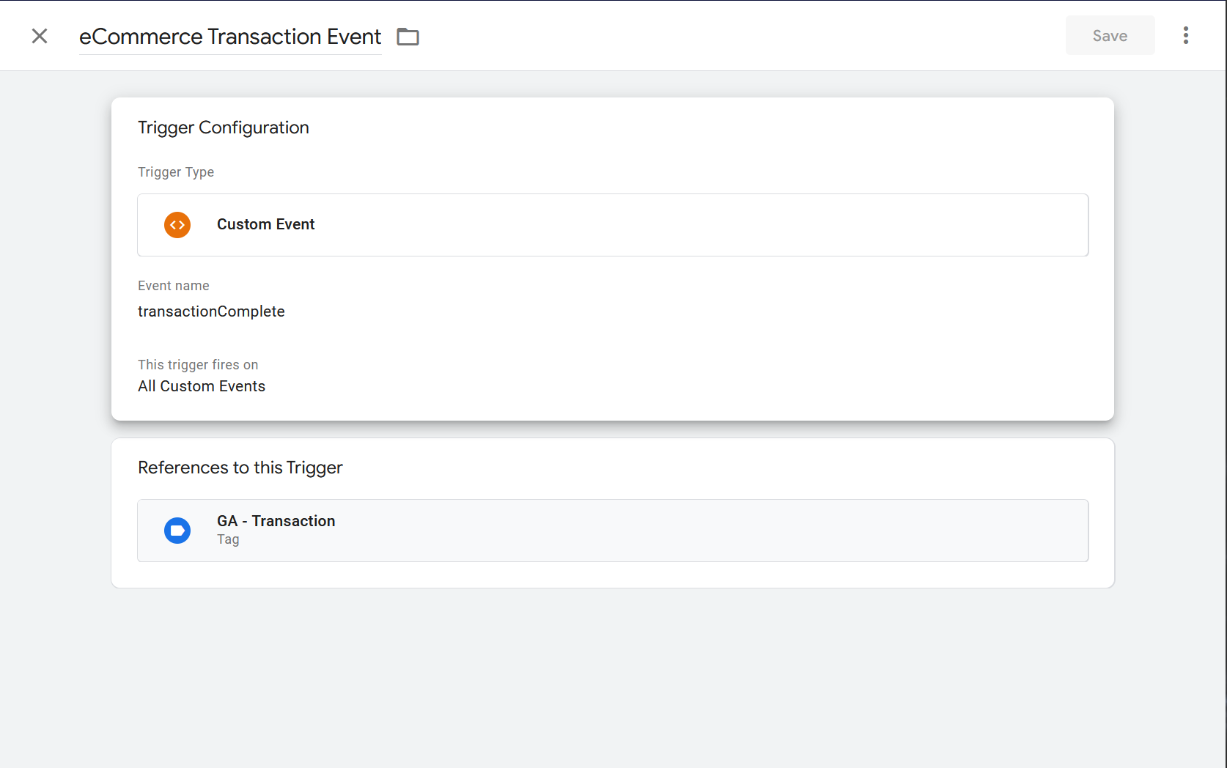Open the GA - Transaction tag reference

point(276,521)
